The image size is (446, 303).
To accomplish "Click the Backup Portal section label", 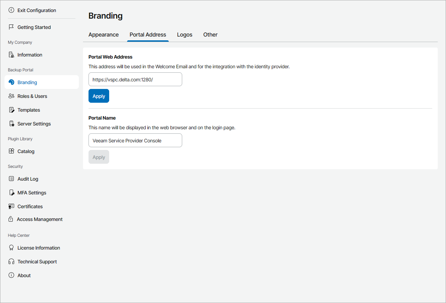I will 21,70.
